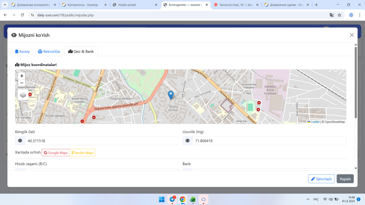Switch to the Asosiy tab
The width and height of the screenshot is (365, 205).
23,52
